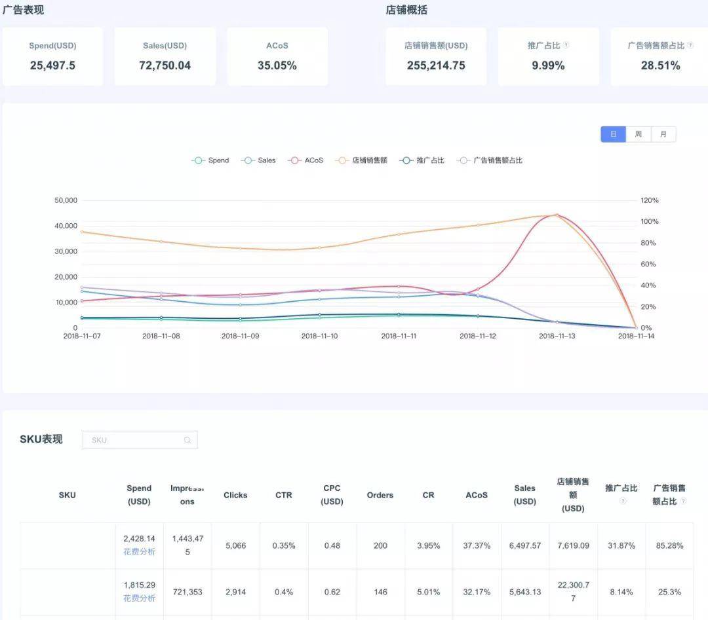The width and height of the screenshot is (708, 620).
Task: Select the 广告销售额占比 28.51% summary card
Action: coord(659,56)
